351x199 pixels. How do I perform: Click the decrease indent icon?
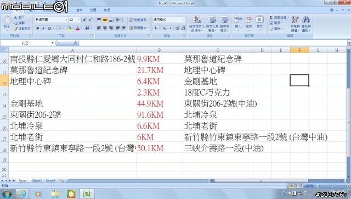point(117,28)
